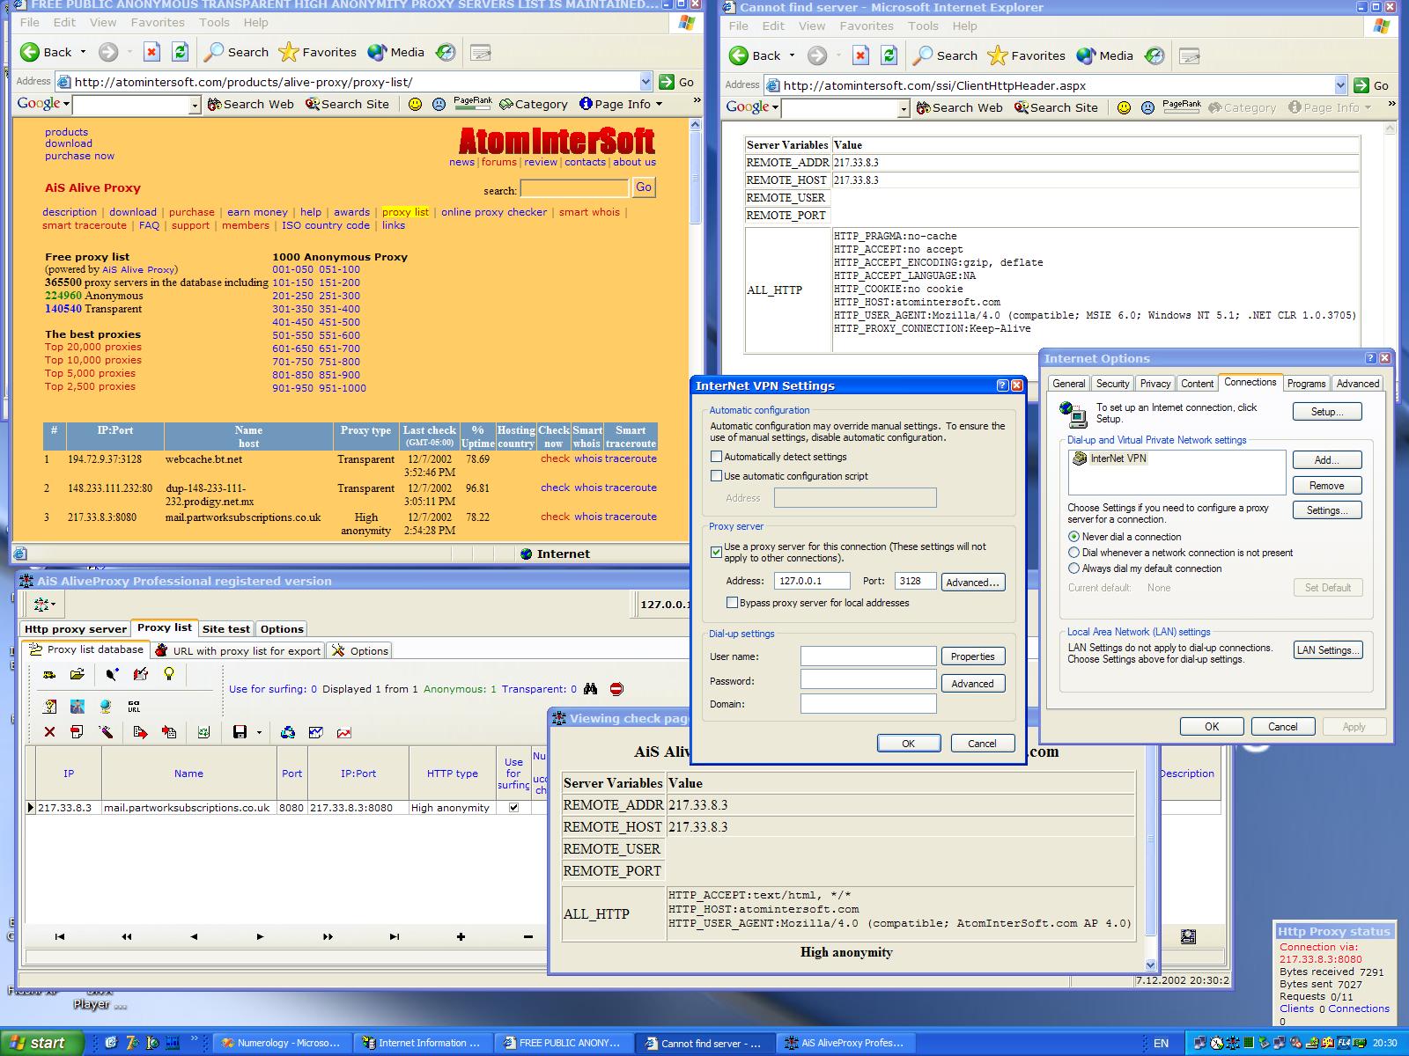The image size is (1409, 1056).
Task: Click the floppy disk save icon in AliveProxy
Action: [x=240, y=732]
